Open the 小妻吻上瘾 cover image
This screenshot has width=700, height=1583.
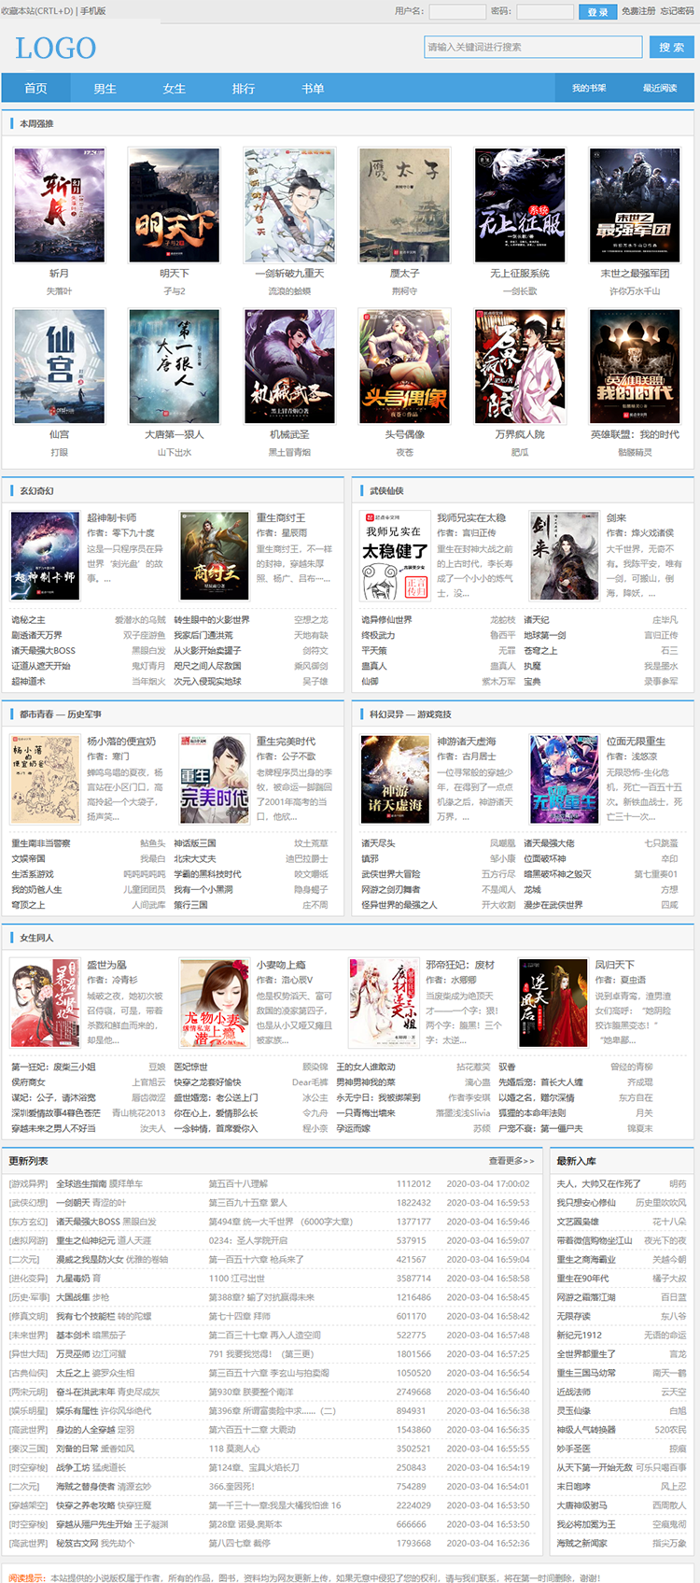pos(215,1003)
